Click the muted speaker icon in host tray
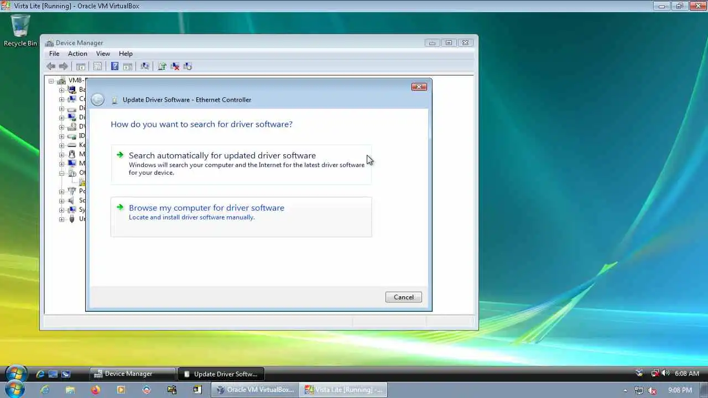Image resolution: width=708 pixels, height=398 pixels. tap(652, 390)
